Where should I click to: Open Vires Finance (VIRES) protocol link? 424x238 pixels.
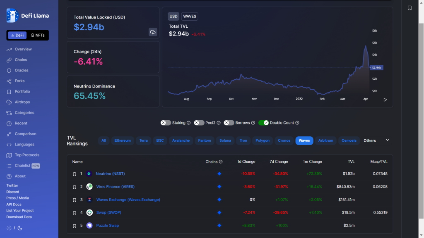point(115,187)
